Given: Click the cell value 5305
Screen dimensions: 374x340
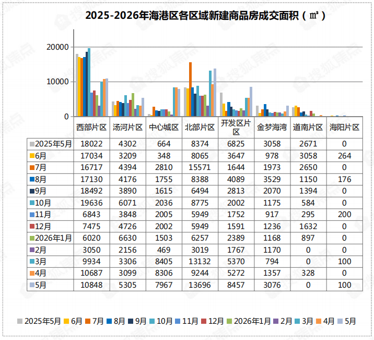Looking at the screenshot, I should [127, 285].
